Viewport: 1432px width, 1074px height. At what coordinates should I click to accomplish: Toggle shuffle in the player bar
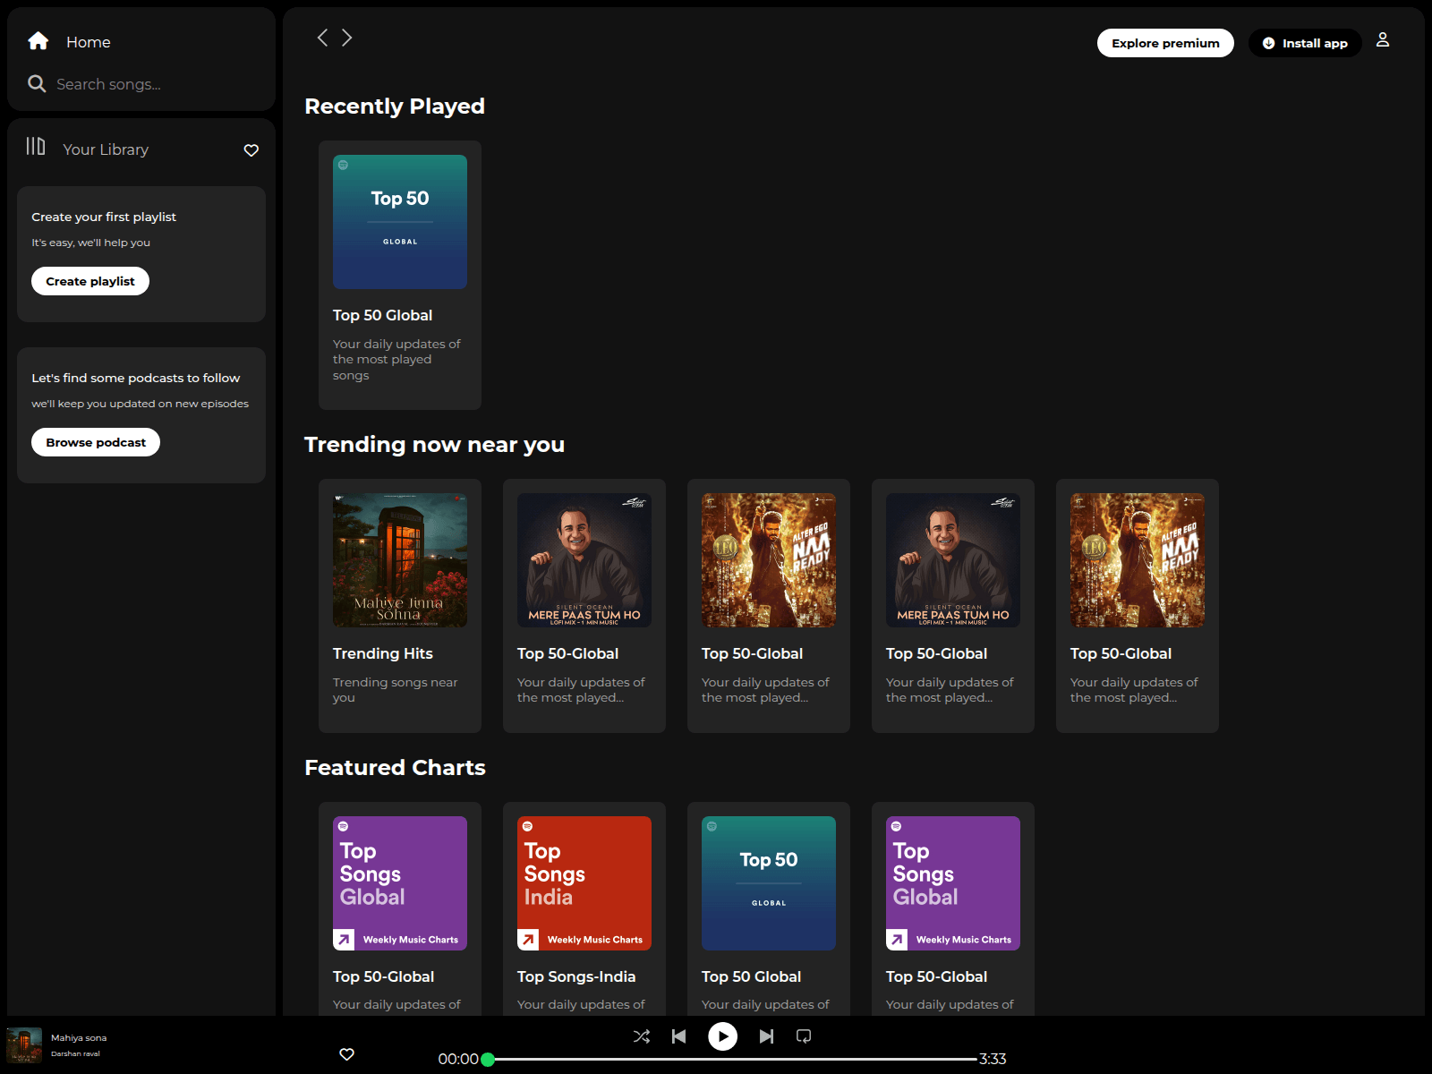pos(642,1036)
